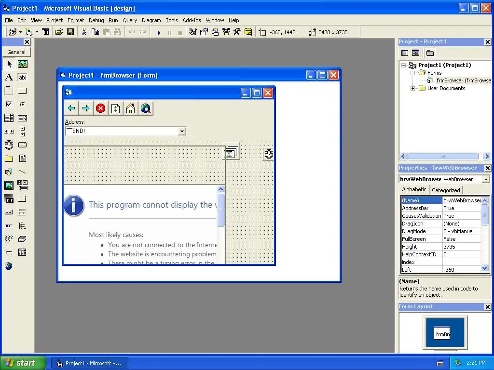Select the FullScreen property row
The image size is (494, 370).
point(441,239)
